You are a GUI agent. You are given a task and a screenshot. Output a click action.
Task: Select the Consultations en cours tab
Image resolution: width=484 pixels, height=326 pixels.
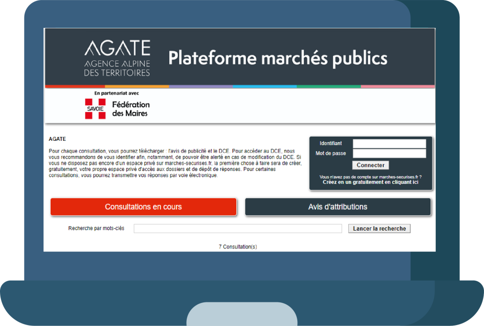[x=143, y=206]
